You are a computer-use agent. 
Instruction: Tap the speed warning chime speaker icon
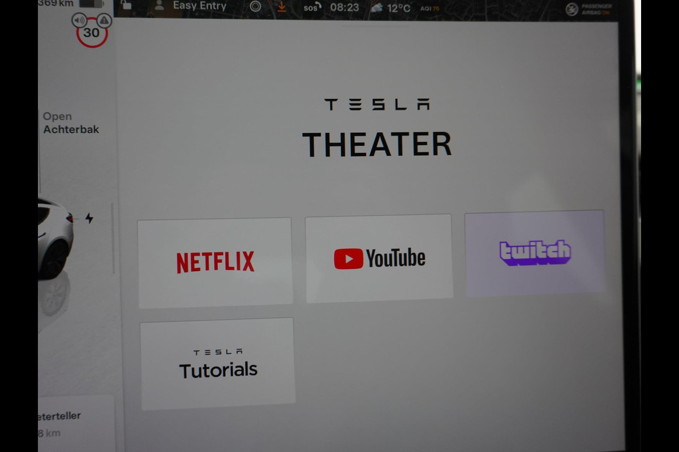[79, 21]
